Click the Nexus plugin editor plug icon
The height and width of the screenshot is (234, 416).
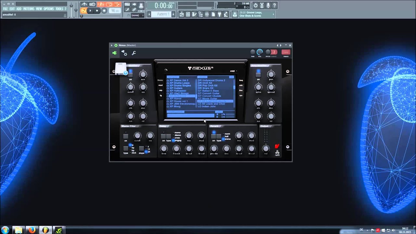coord(114,53)
